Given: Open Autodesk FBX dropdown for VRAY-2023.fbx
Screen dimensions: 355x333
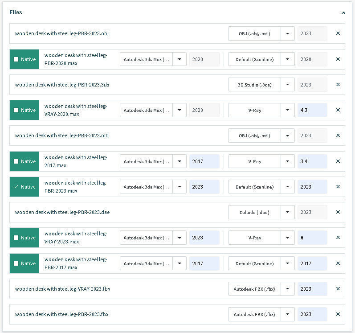Looking at the screenshot, I should (288, 289).
